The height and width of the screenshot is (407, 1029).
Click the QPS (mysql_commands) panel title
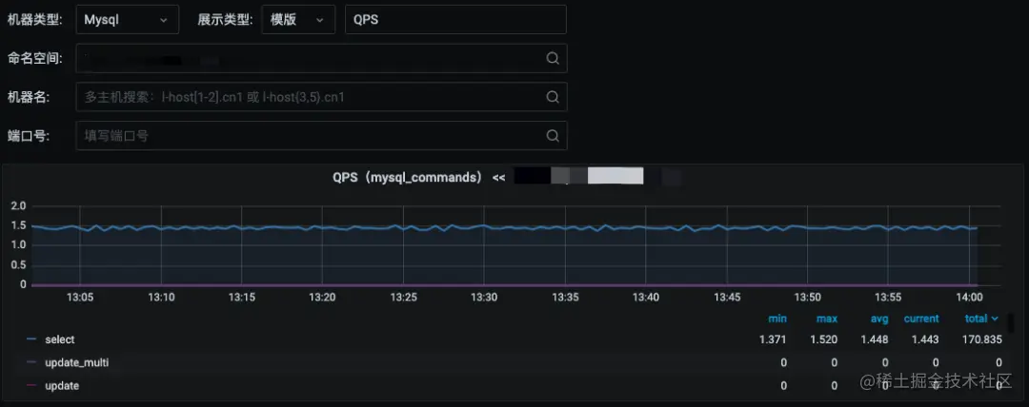408,177
